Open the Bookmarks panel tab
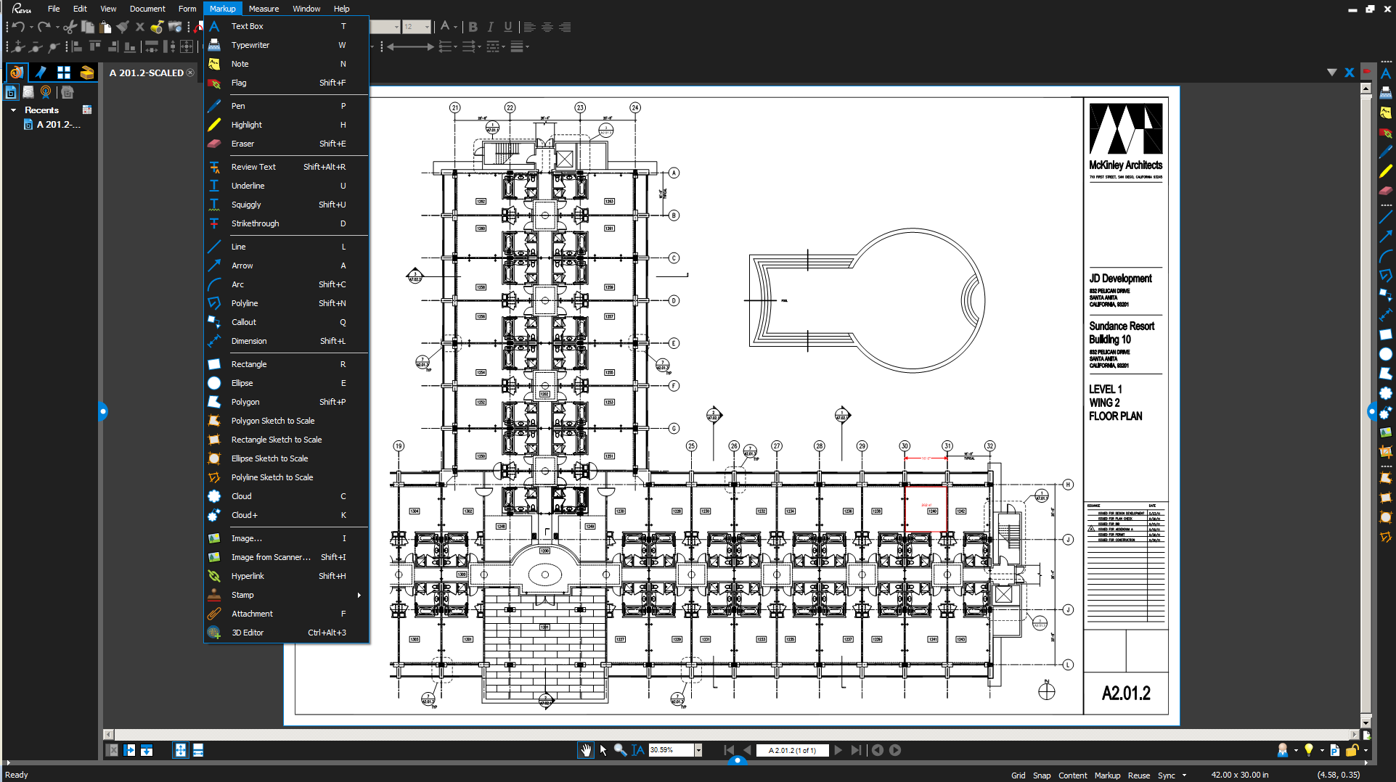1396x782 pixels. tap(41, 73)
